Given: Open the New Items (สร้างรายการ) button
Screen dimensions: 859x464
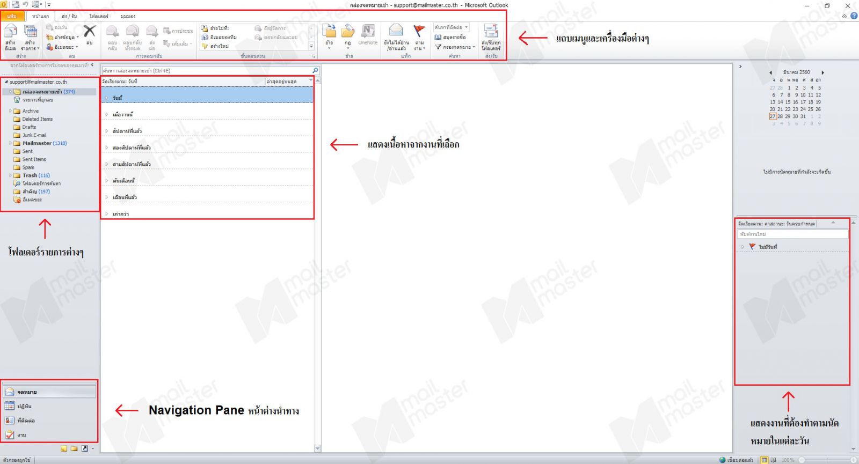Looking at the screenshot, I should tap(30, 38).
